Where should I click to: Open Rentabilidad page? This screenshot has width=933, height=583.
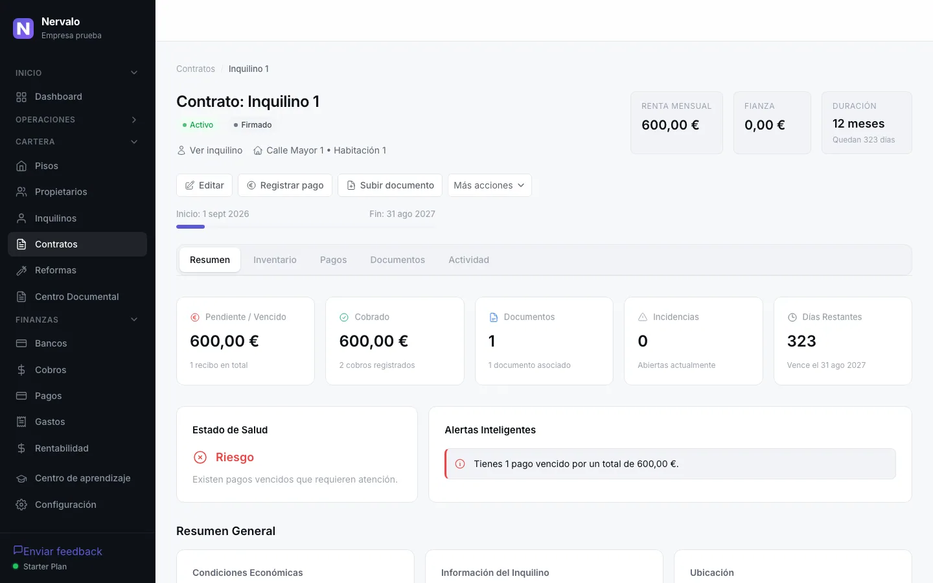pos(77,448)
